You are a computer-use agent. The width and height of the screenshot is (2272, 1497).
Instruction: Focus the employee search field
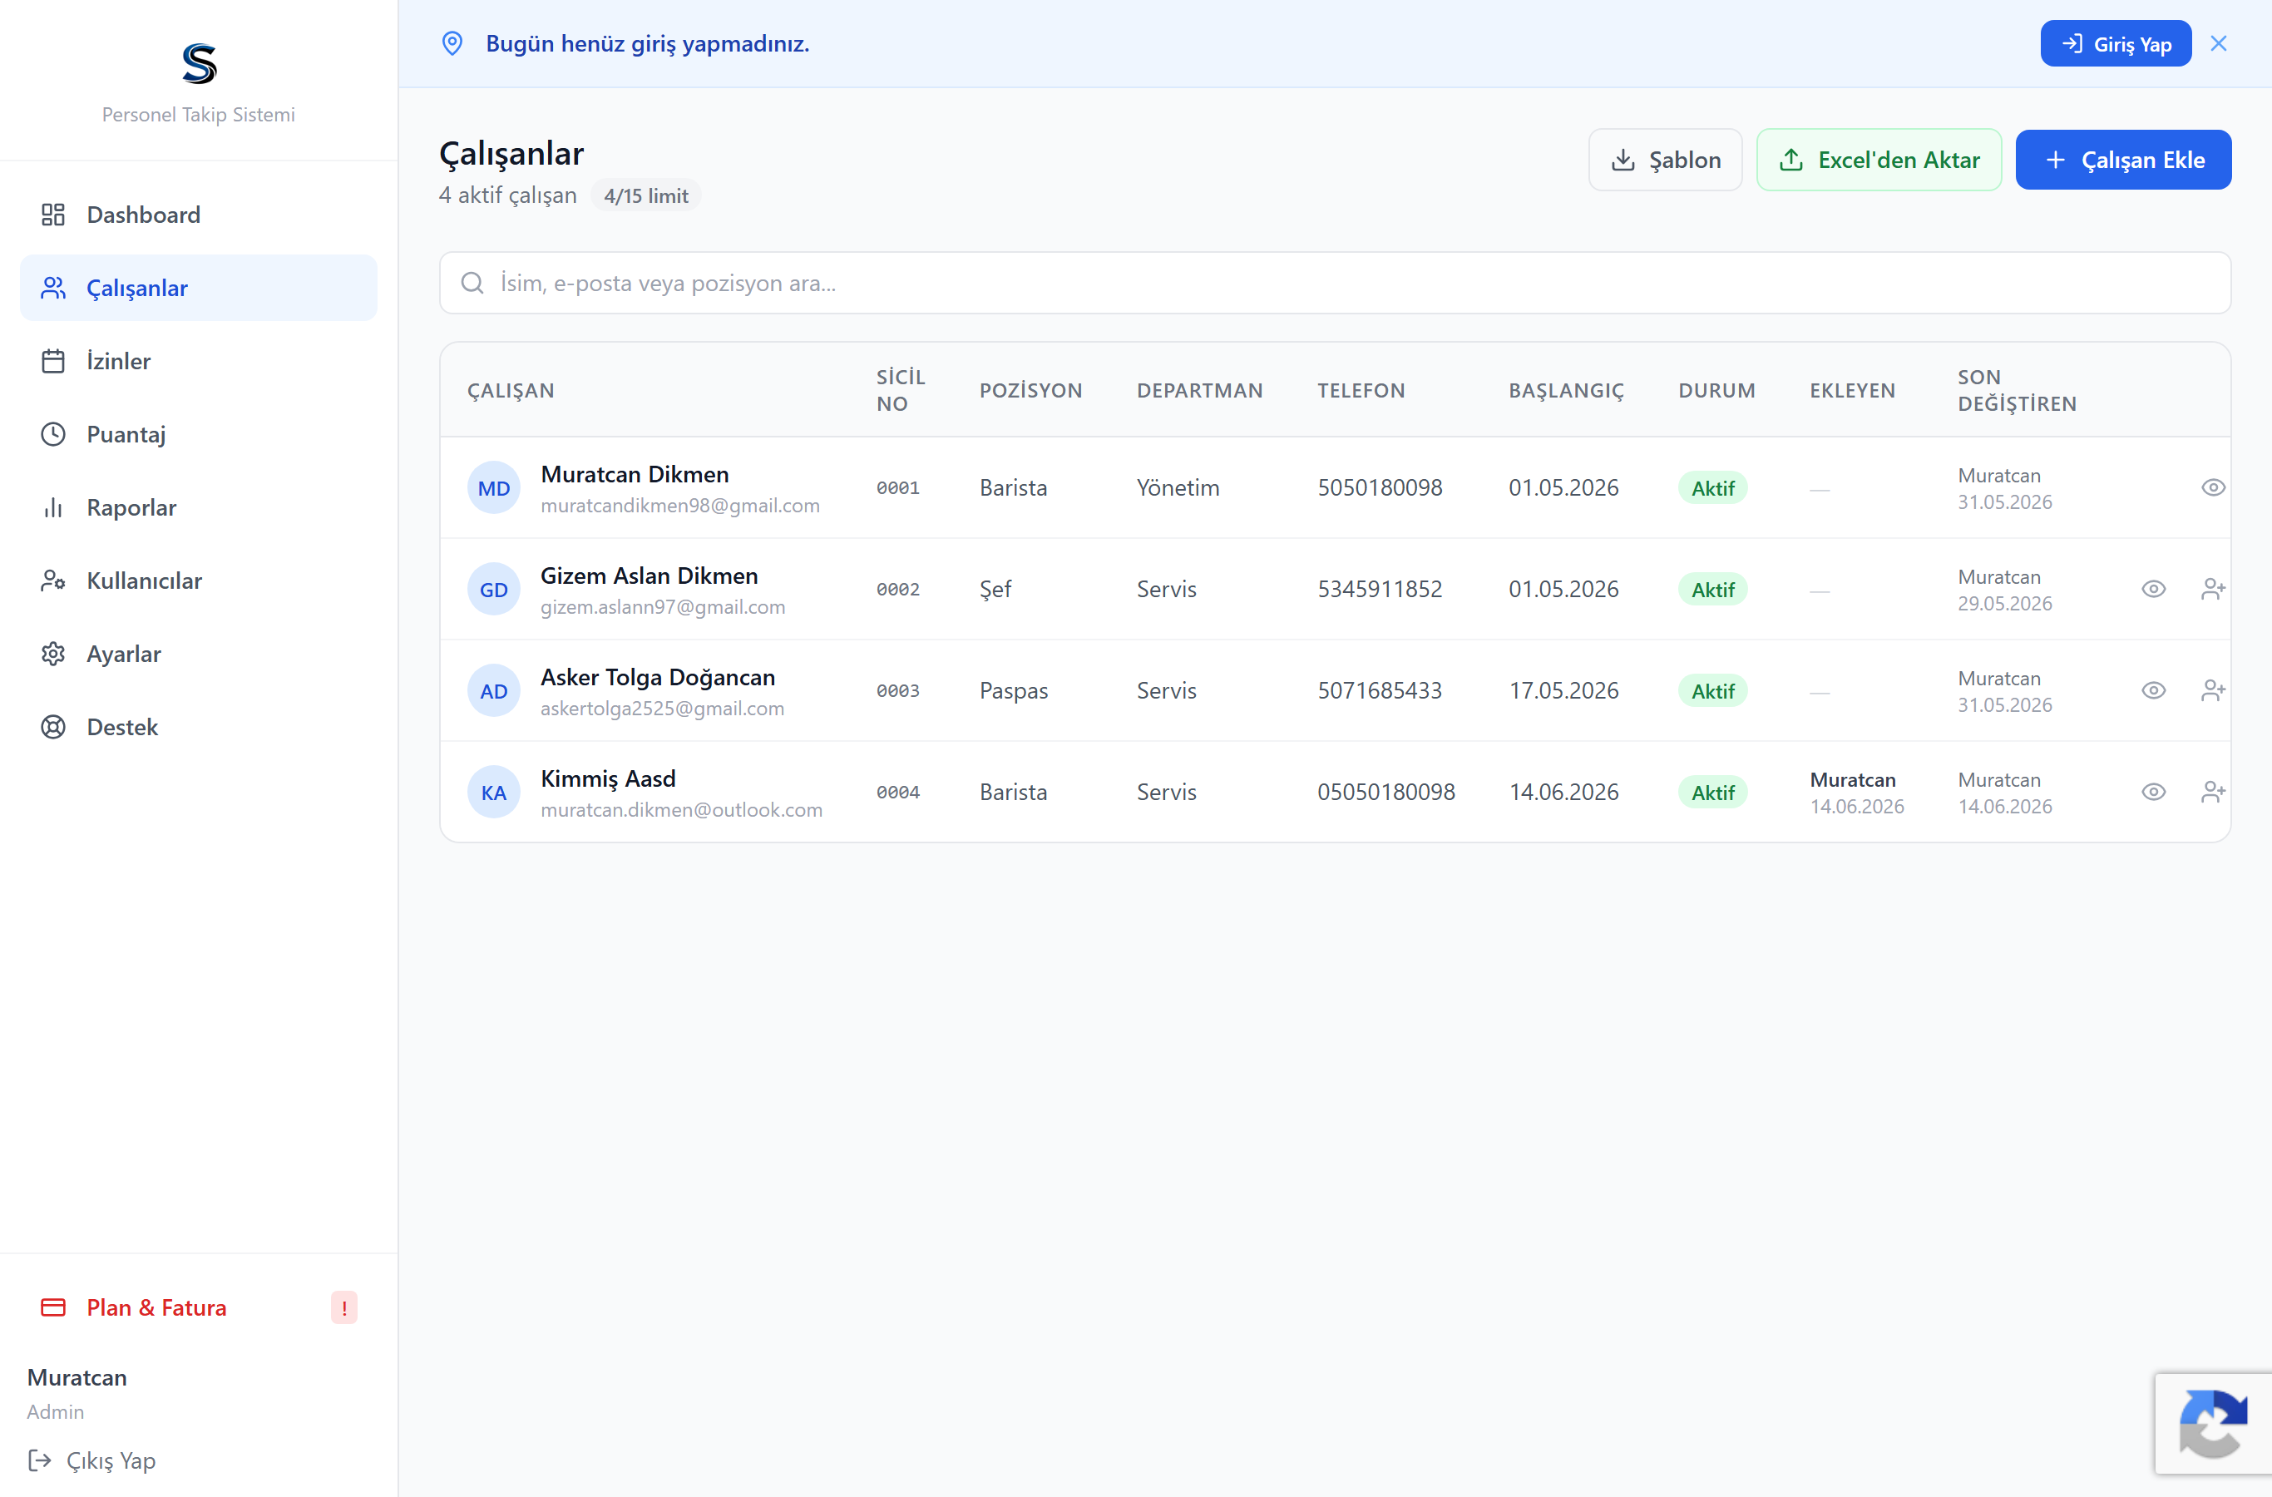click(1335, 283)
